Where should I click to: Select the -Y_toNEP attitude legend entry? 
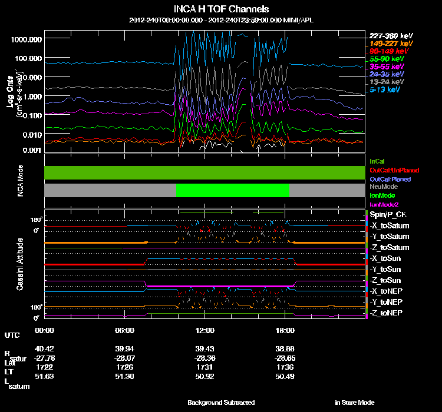click(x=386, y=302)
